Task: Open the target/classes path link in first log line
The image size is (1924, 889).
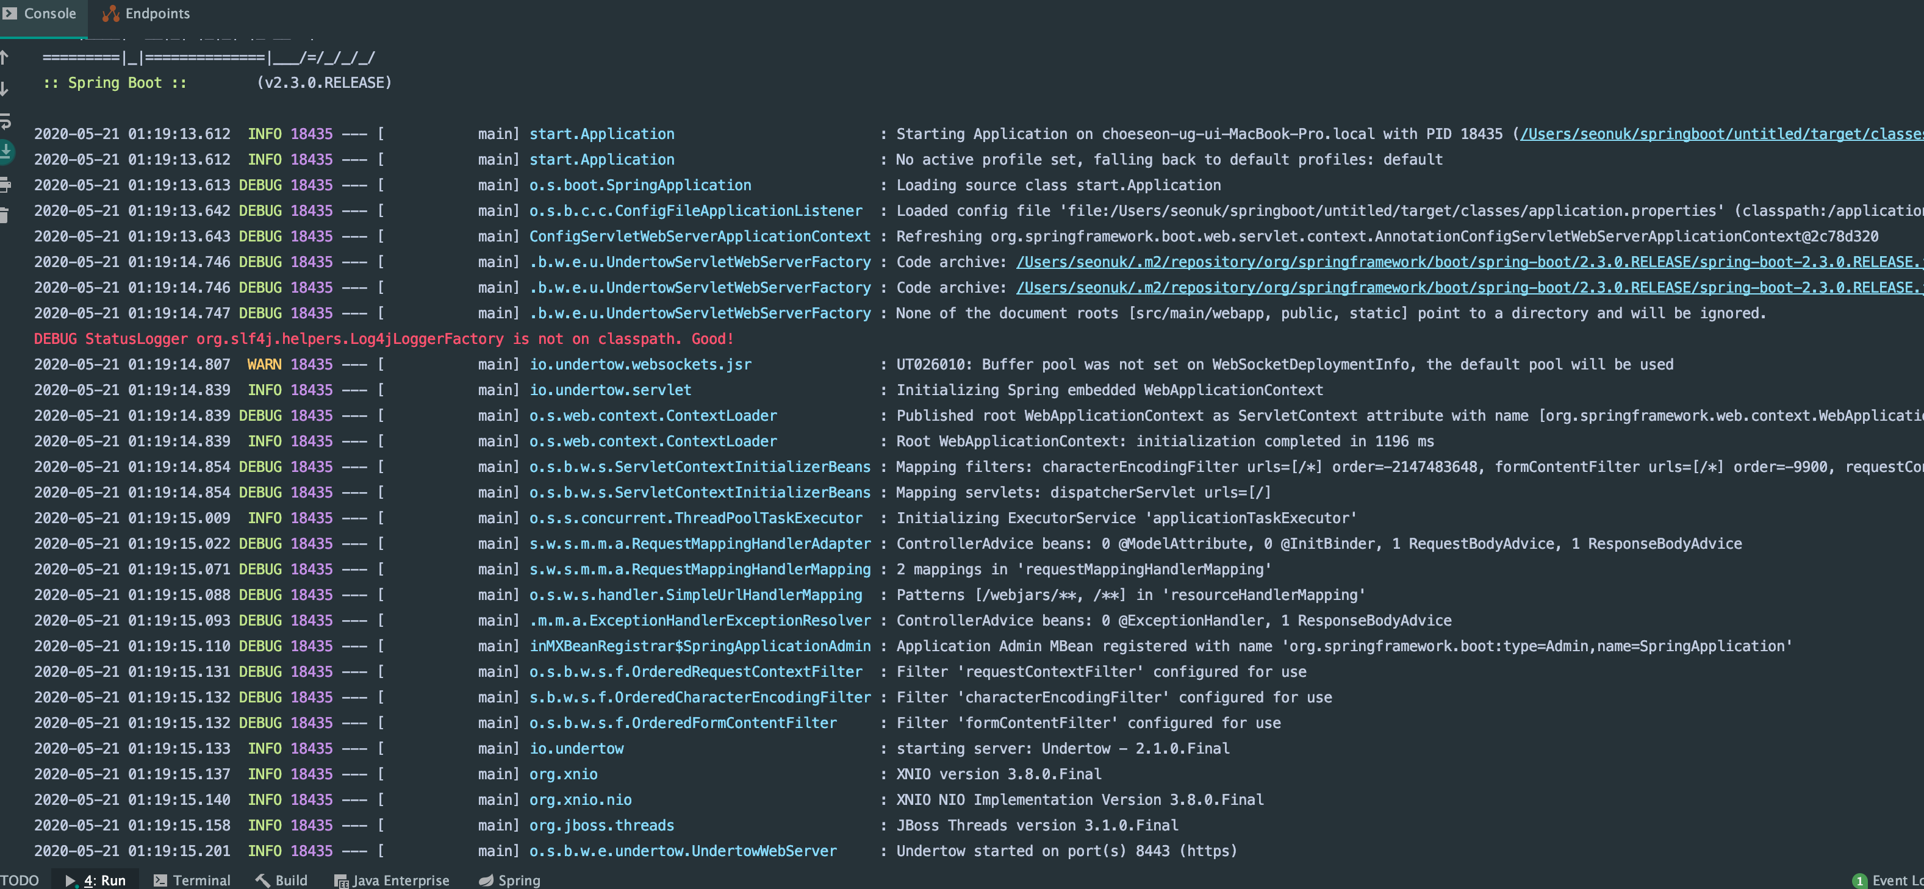Action: tap(1718, 134)
